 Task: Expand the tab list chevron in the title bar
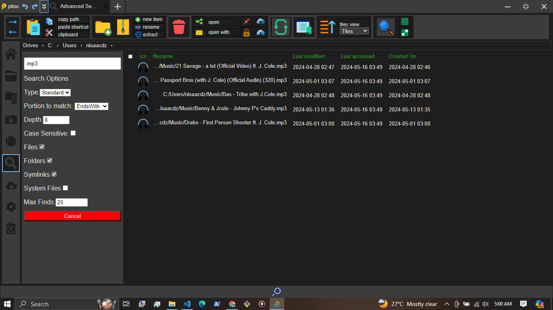pos(44,6)
